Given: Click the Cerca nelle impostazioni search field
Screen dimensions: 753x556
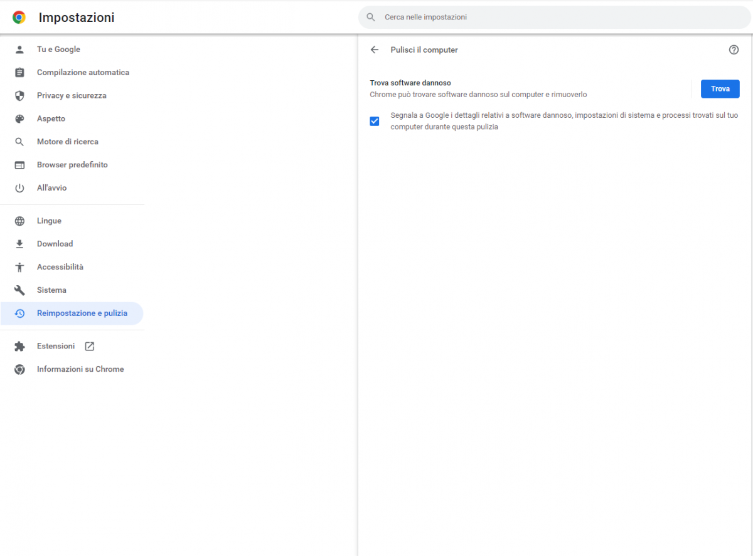Looking at the screenshot, I should point(552,18).
